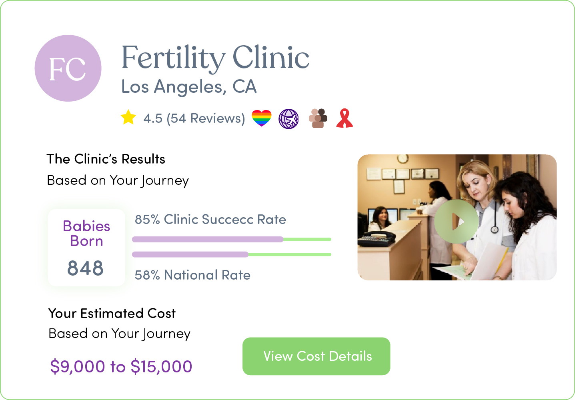This screenshot has width=575, height=400.
Task: Click the Your Estimated Cost heading
Action: pyautogui.click(x=112, y=313)
